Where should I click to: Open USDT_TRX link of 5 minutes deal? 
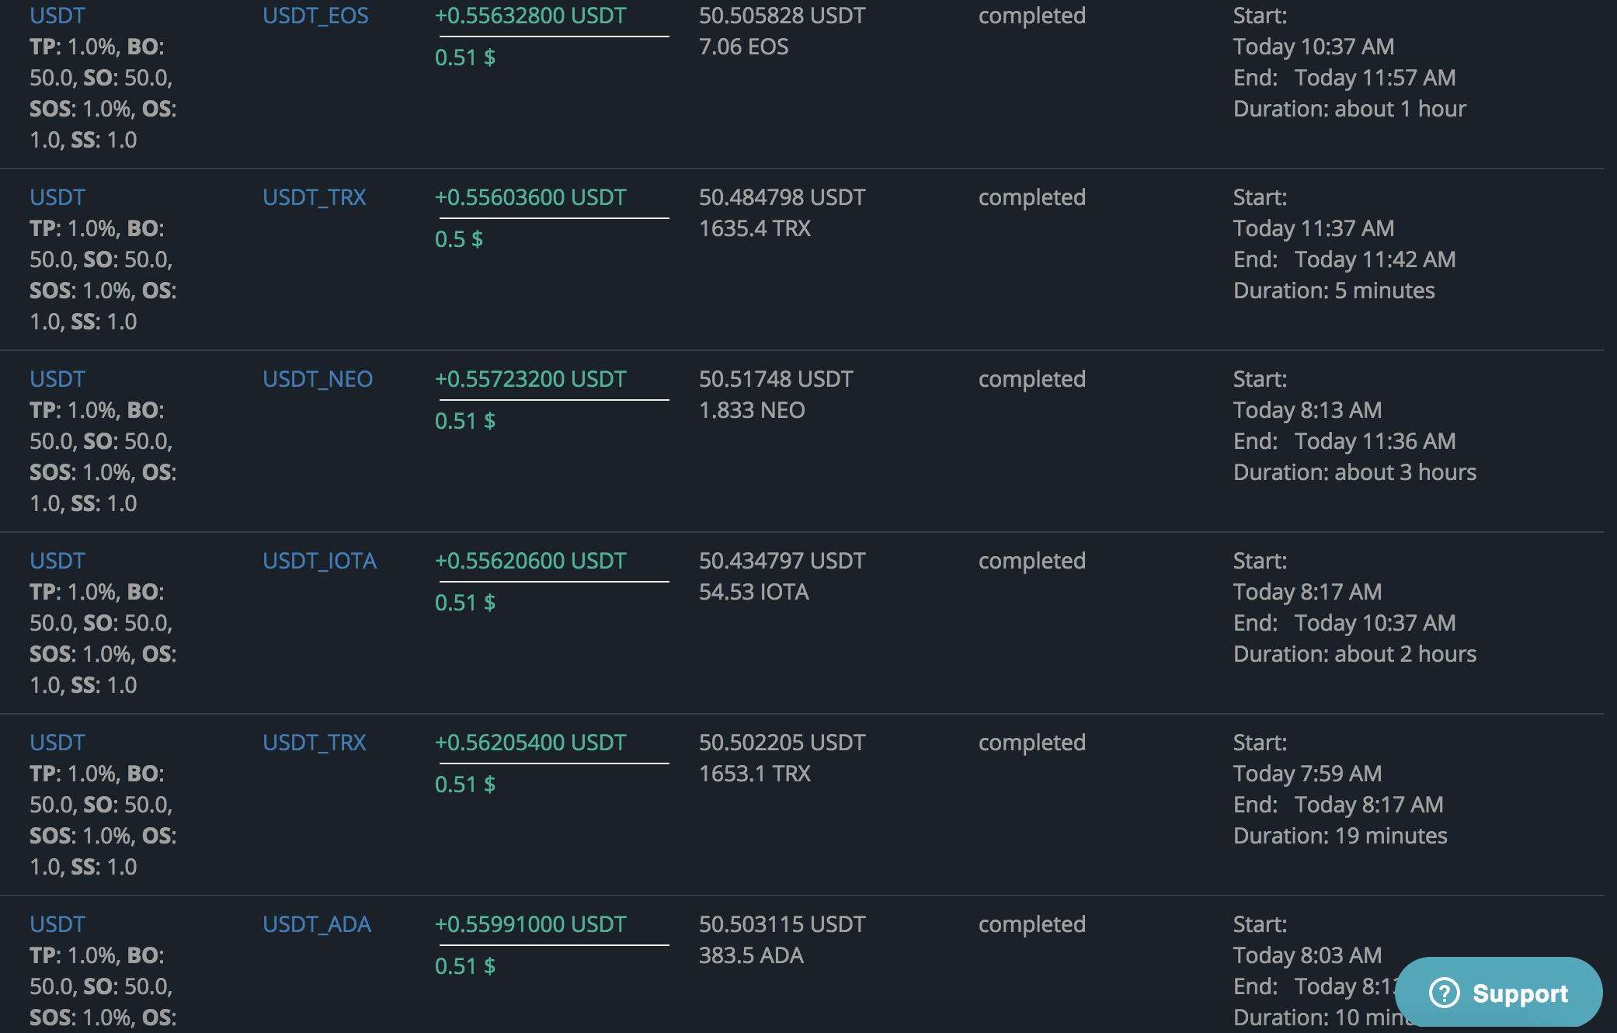pyautogui.click(x=314, y=197)
